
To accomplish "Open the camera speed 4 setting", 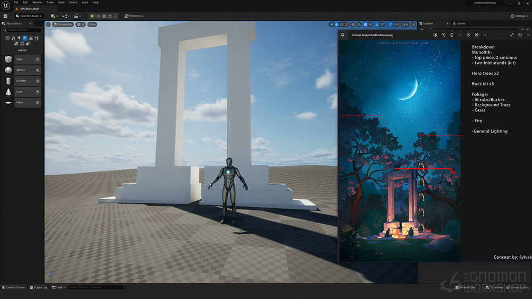I will click(x=405, y=24).
